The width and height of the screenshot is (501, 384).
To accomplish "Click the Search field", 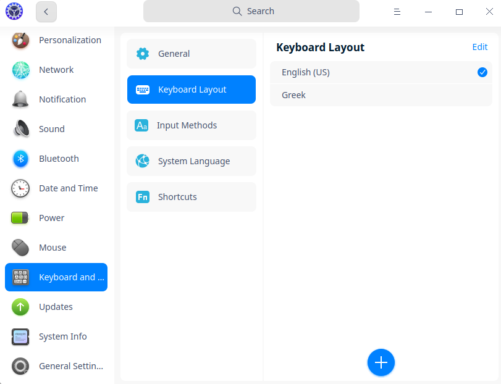I will [x=251, y=11].
